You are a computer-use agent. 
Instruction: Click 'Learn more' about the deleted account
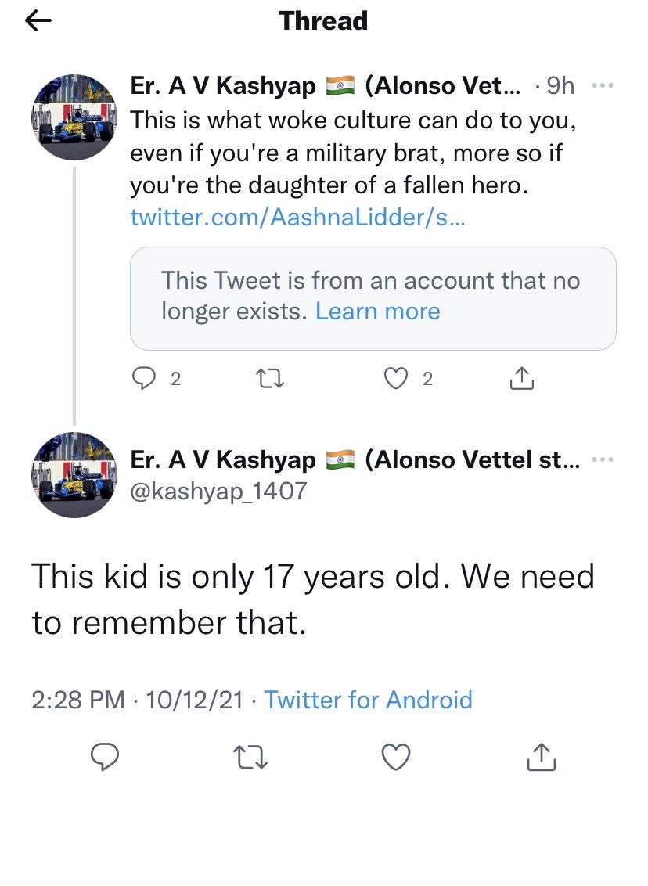click(377, 312)
